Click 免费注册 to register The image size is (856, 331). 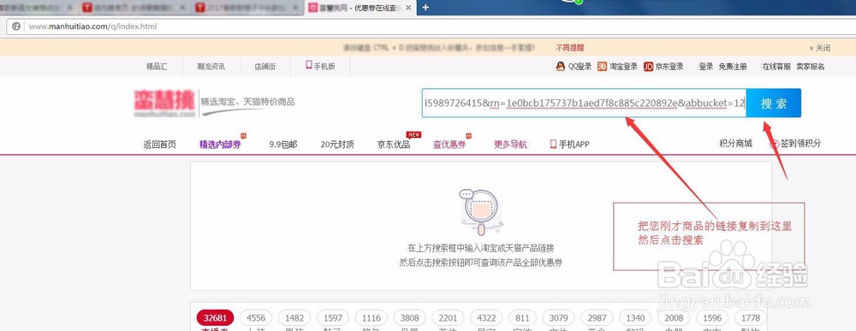pyautogui.click(x=733, y=67)
